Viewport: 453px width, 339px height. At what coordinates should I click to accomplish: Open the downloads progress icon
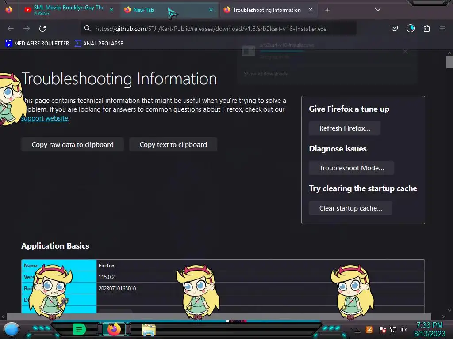coord(410,28)
